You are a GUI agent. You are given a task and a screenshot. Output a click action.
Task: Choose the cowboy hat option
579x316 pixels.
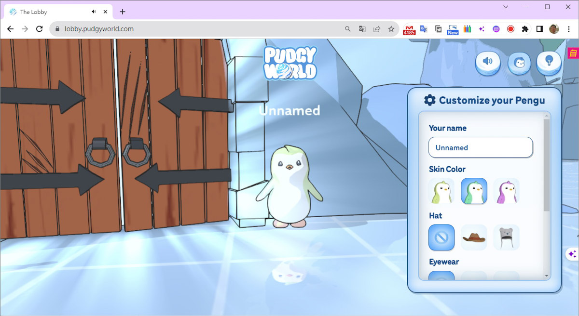click(x=474, y=237)
